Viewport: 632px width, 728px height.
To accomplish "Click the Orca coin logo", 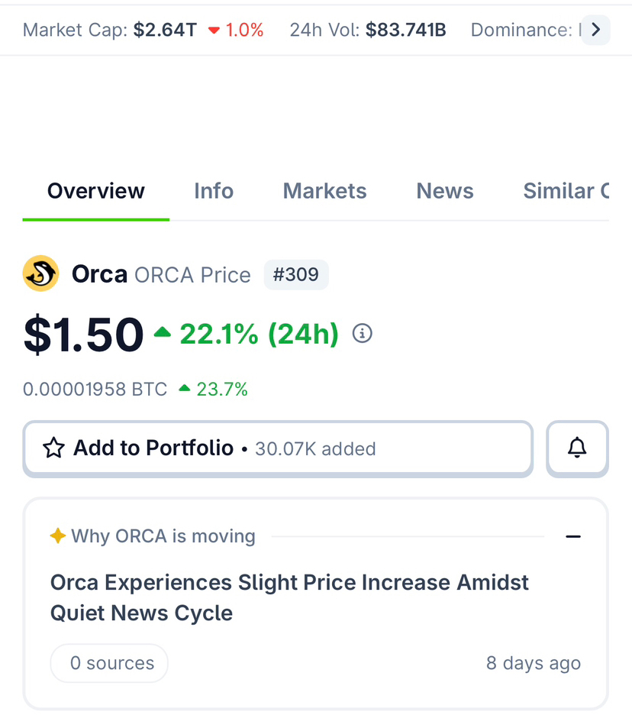I will [41, 273].
